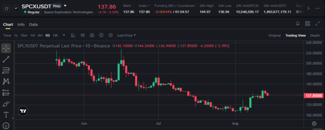The image size is (325, 130).
Task: Click the large red last price 137.86
Action: [107, 7]
